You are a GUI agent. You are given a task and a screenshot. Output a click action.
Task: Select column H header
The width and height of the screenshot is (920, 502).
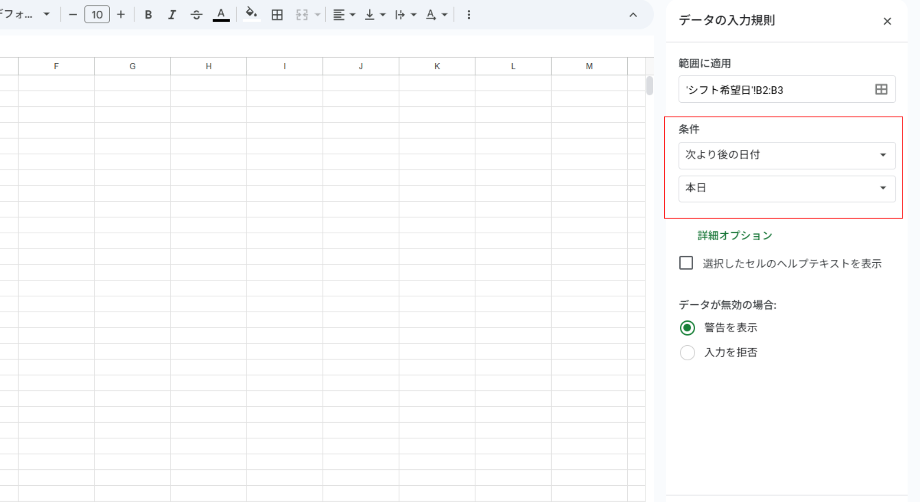tap(209, 66)
